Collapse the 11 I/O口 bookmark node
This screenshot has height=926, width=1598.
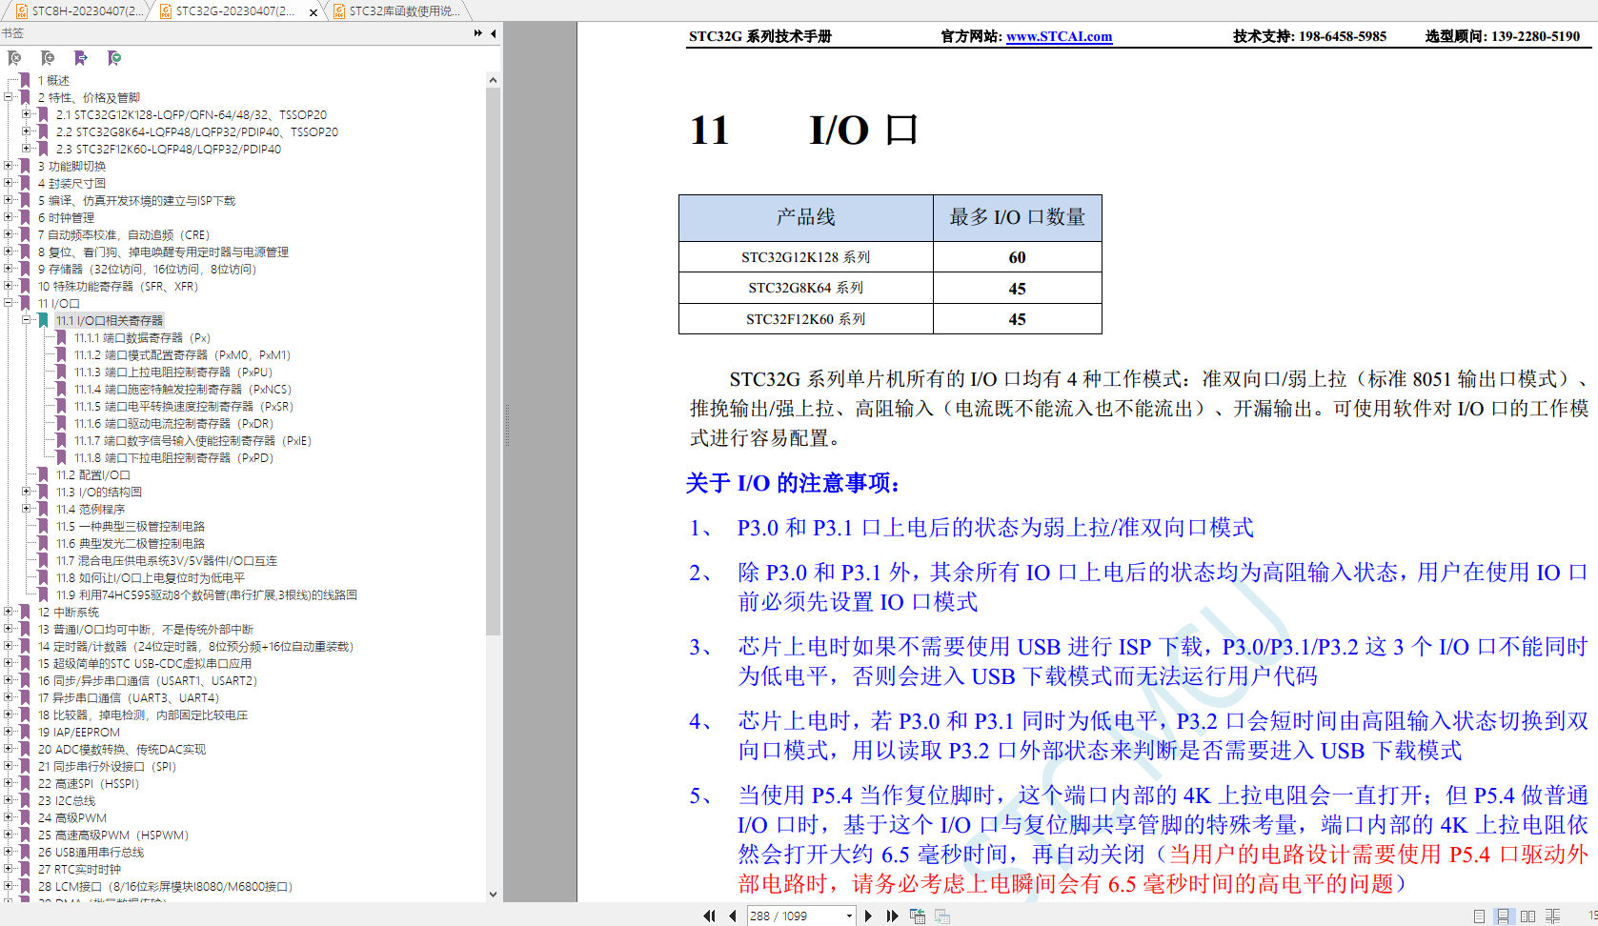click(9, 303)
